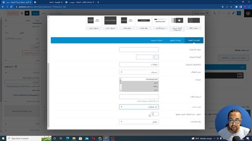Open the pagination dropdown showing تعطيل
The width and height of the screenshot is (252, 141).
[x=139, y=122]
